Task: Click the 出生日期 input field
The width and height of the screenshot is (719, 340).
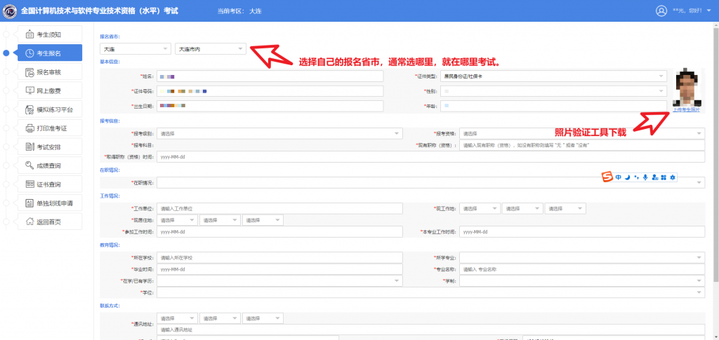Action: [x=270, y=106]
